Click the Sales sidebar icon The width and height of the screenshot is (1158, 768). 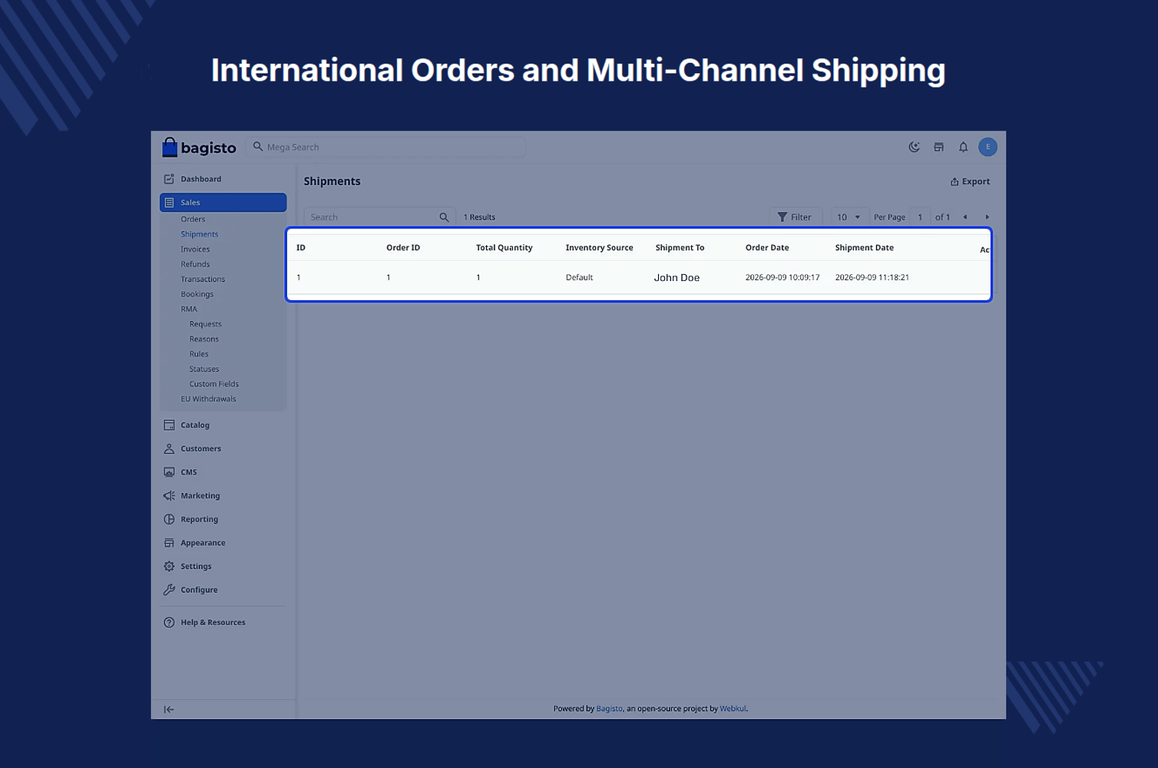pos(169,203)
